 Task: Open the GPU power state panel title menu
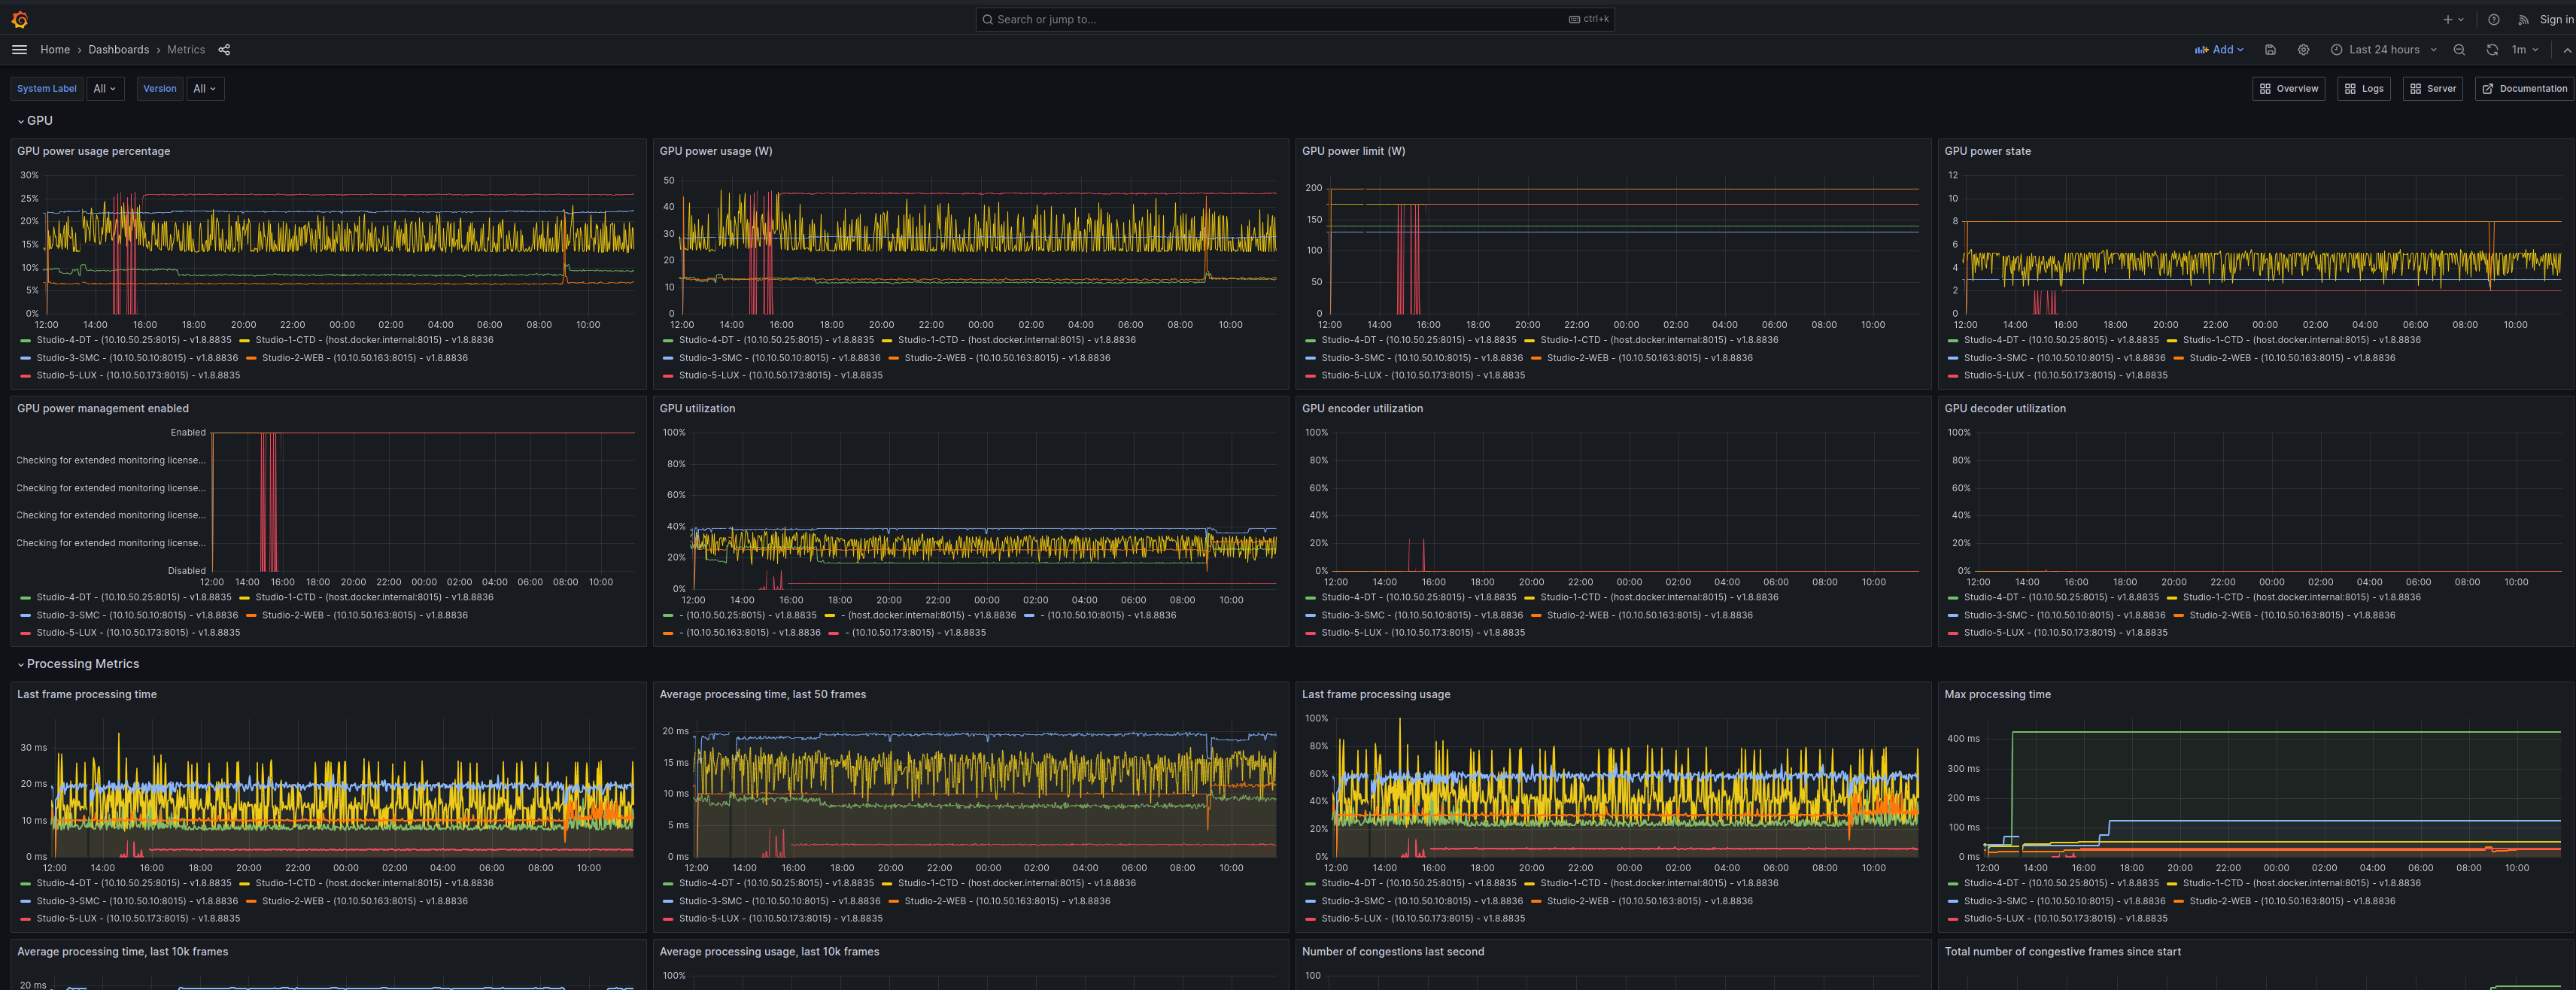[x=1987, y=151]
